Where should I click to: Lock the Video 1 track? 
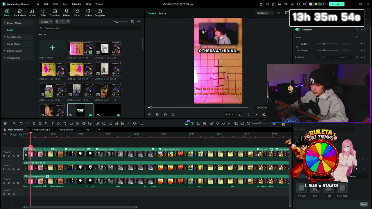tap(4, 183)
